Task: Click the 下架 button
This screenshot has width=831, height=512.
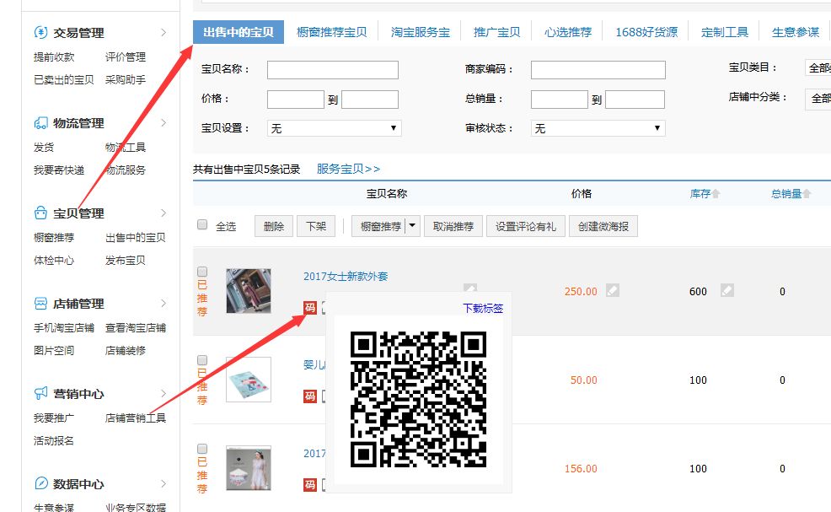Action: point(316,226)
